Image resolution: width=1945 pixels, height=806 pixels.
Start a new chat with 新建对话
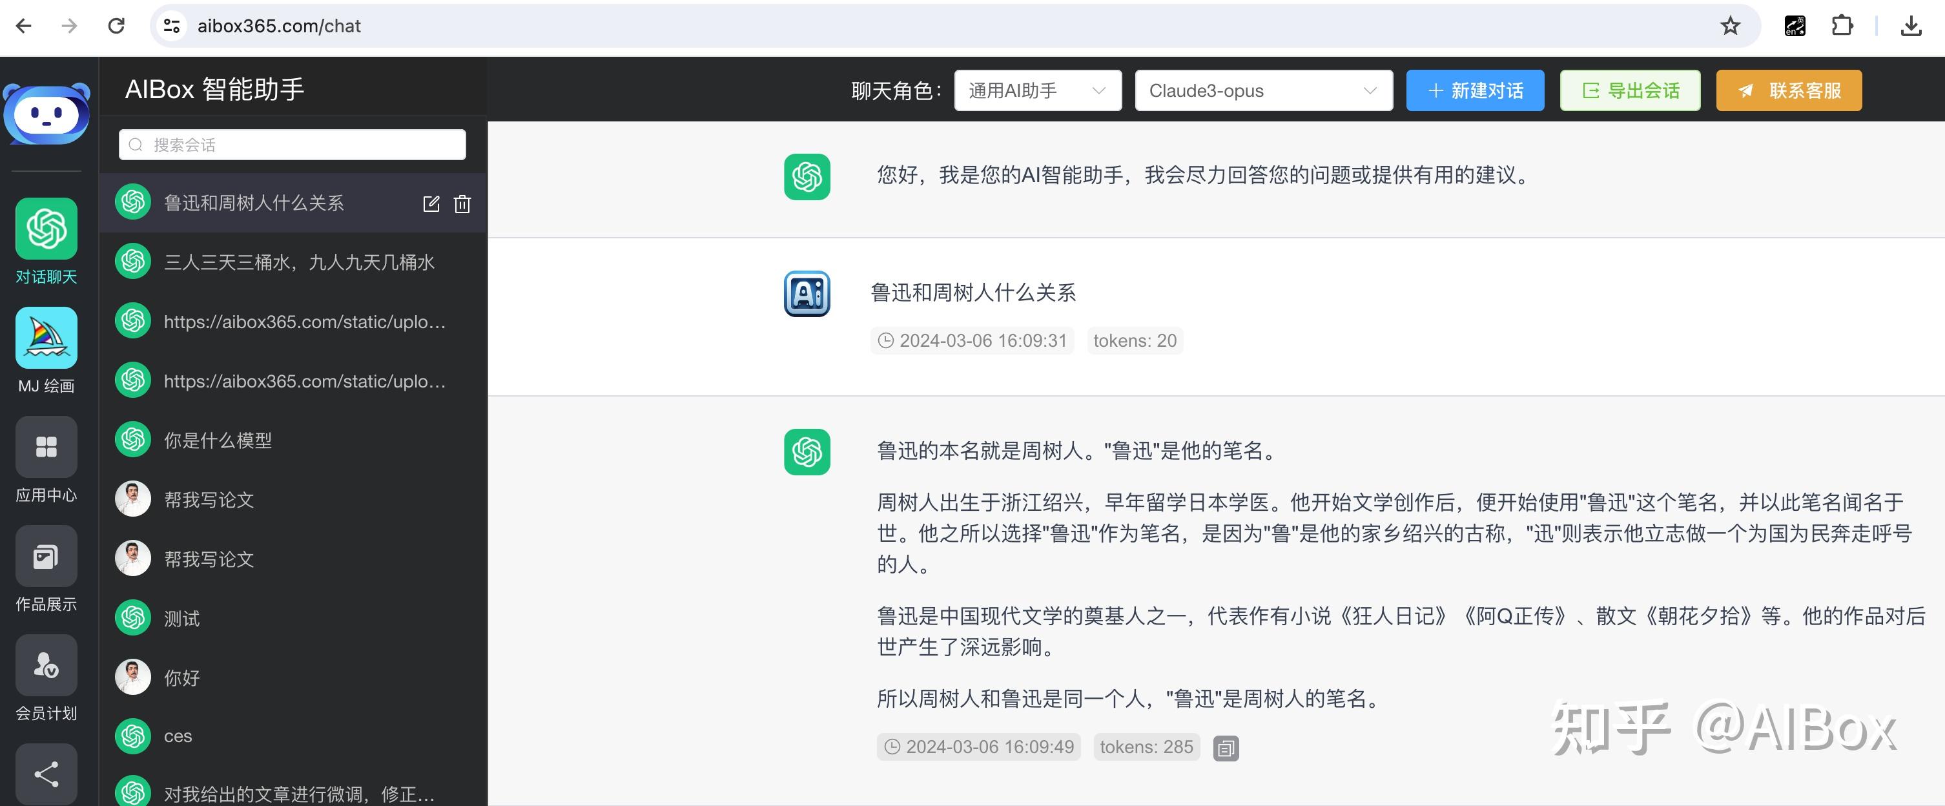[x=1474, y=90]
